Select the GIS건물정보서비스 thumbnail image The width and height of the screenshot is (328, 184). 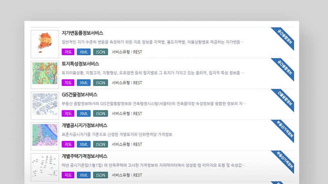45,105
